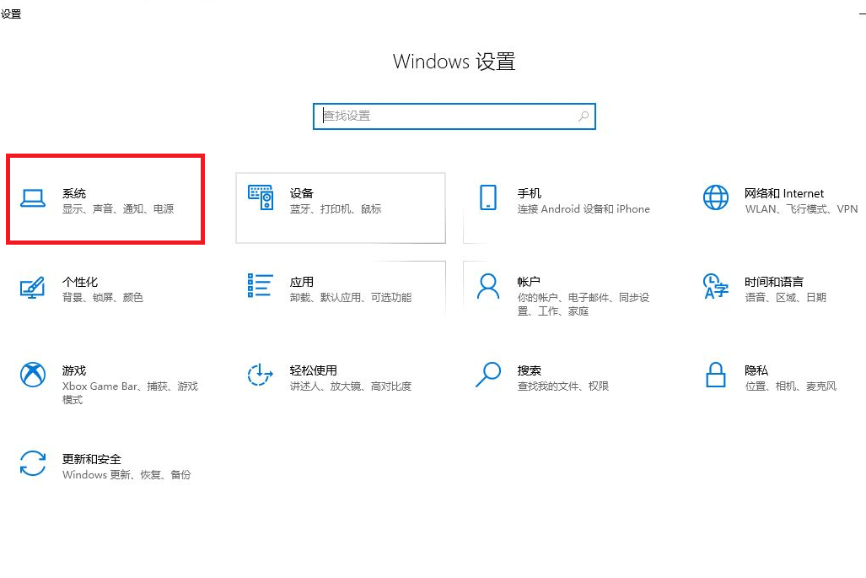Open the 搜索 settings title

coord(529,370)
